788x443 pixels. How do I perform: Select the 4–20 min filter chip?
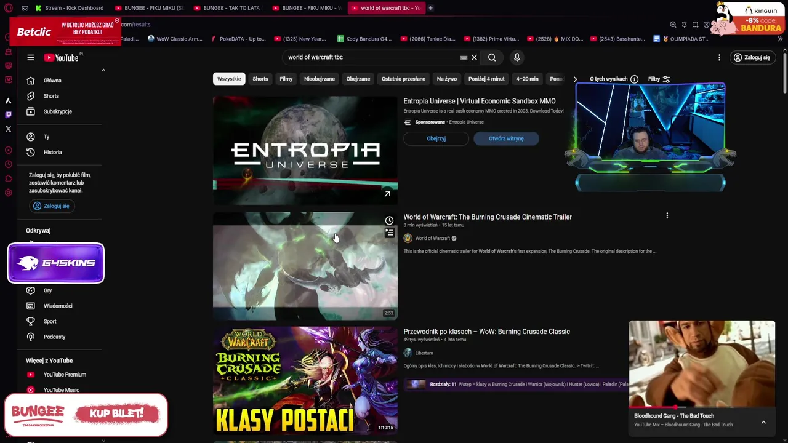click(x=527, y=79)
